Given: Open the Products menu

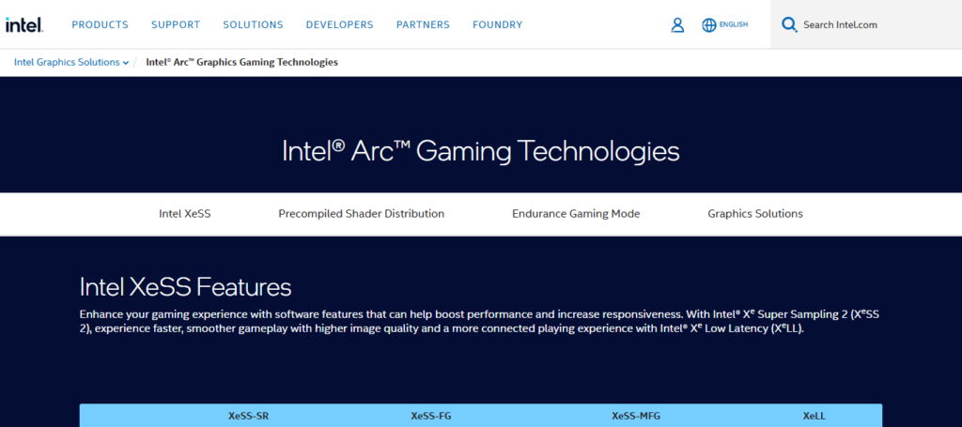Looking at the screenshot, I should (x=100, y=25).
